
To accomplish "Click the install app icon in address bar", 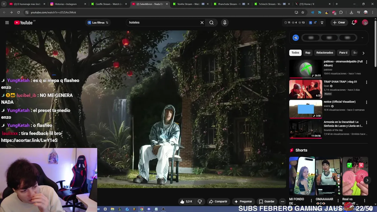I will 296,12.
